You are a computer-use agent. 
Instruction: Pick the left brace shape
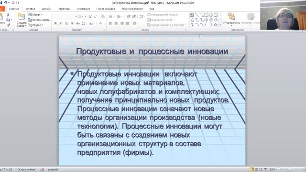pos(206,25)
